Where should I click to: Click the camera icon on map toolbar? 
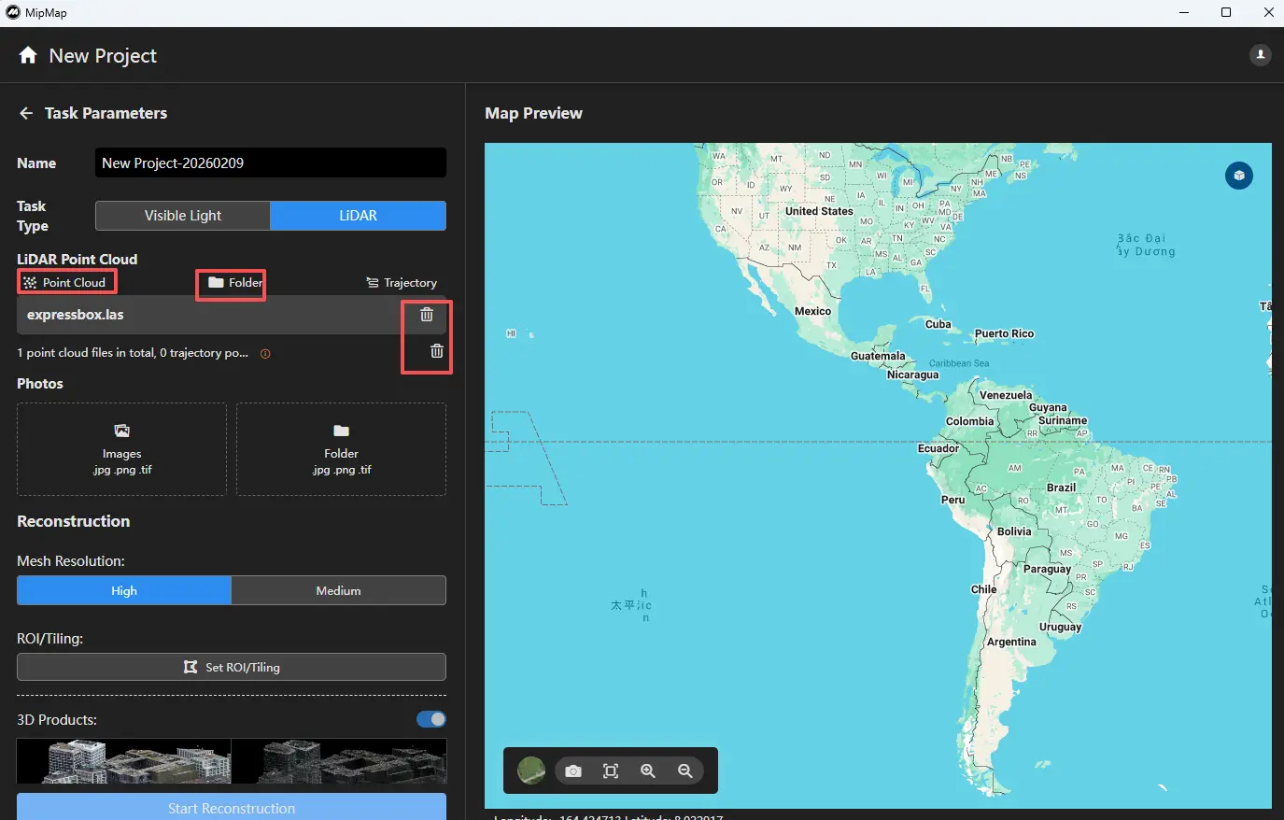click(573, 771)
